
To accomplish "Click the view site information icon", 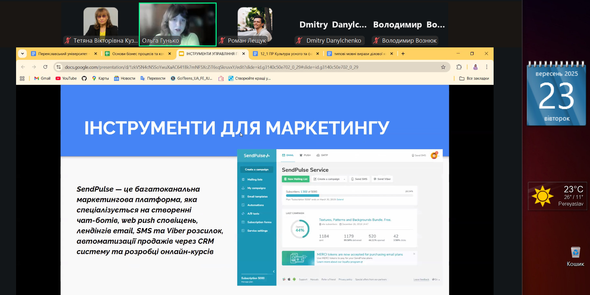I will [58, 67].
